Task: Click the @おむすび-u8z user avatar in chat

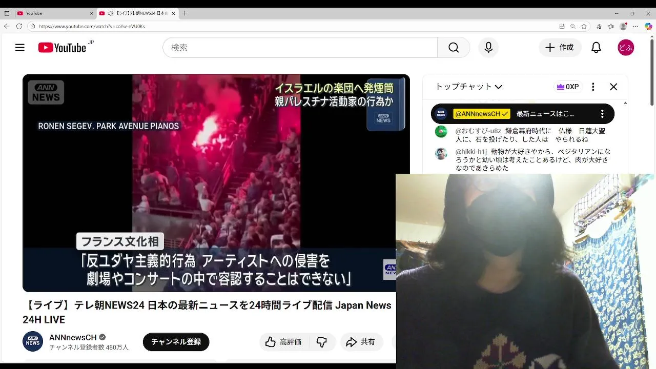Action: [441, 132]
